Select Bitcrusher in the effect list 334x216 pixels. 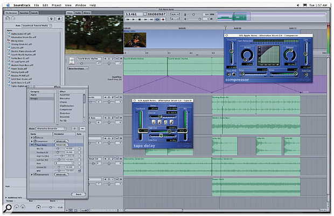65,98
